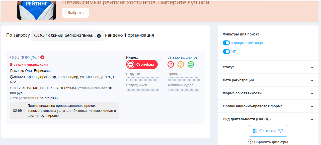
Task: Open Вид деятельности (ОКВЭД) dropdown
Action: click(x=312, y=119)
